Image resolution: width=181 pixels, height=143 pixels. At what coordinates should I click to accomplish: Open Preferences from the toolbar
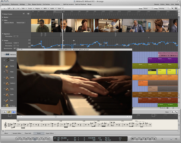(x=14, y=4)
